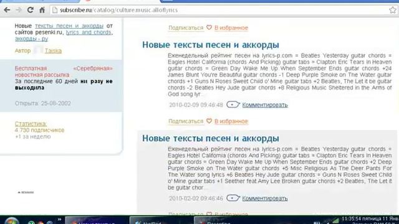Open the 'lyrics and chords' link

tap(89, 32)
